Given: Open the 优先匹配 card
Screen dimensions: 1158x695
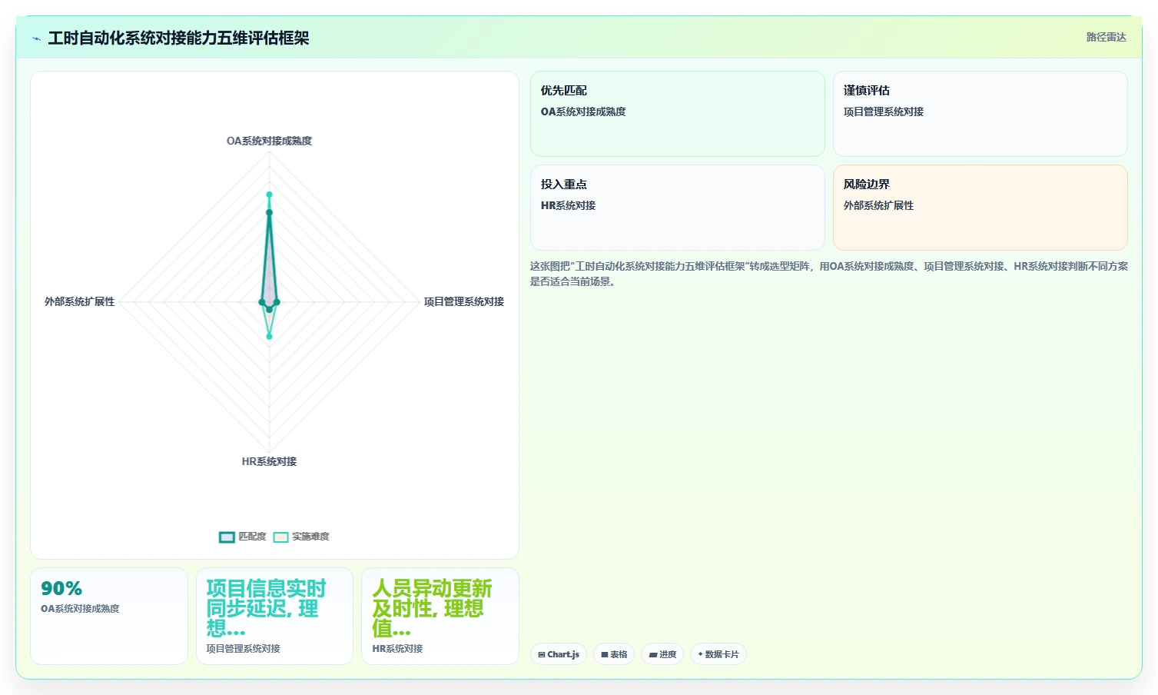Looking at the screenshot, I should point(677,114).
